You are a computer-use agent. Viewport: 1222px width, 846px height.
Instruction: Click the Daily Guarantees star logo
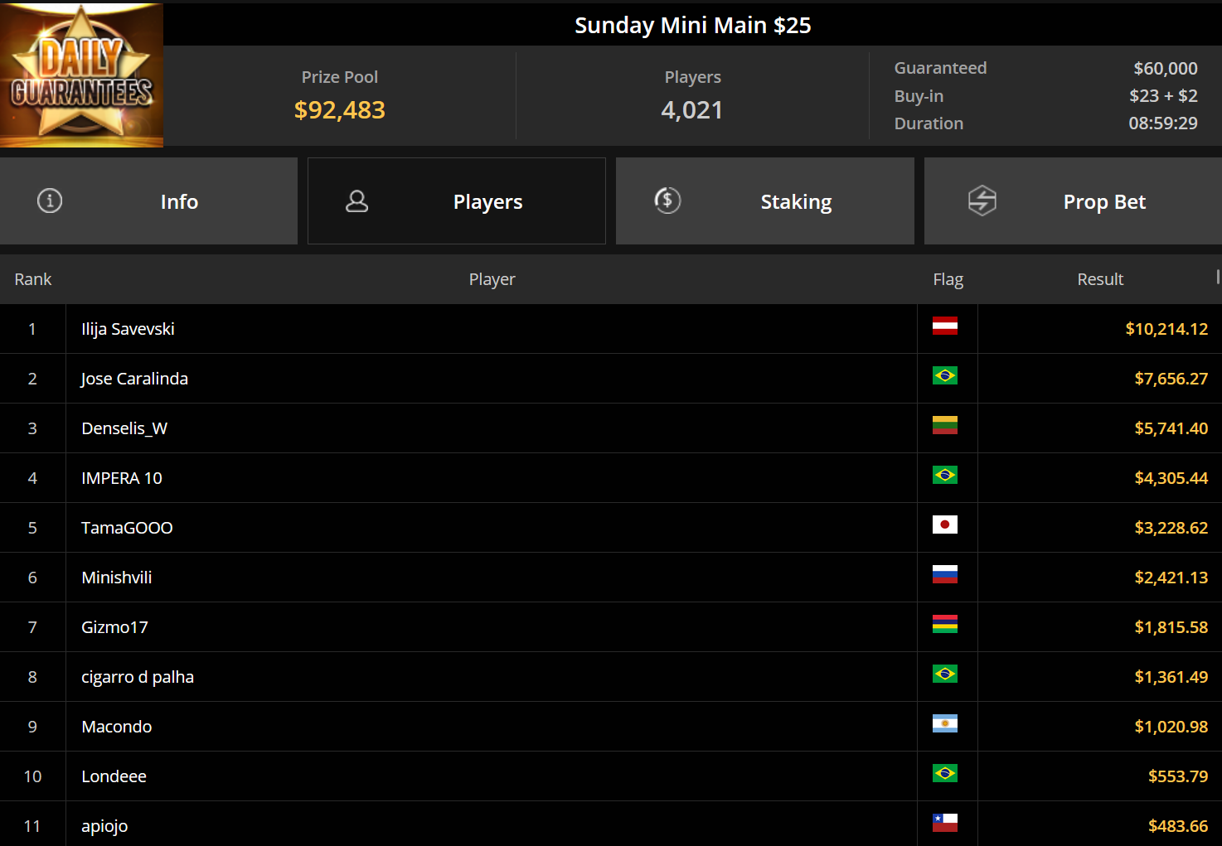point(81,75)
